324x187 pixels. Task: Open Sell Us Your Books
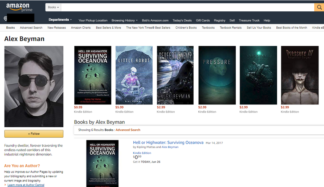(259, 28)
